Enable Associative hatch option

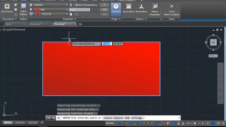coord(129,8)
